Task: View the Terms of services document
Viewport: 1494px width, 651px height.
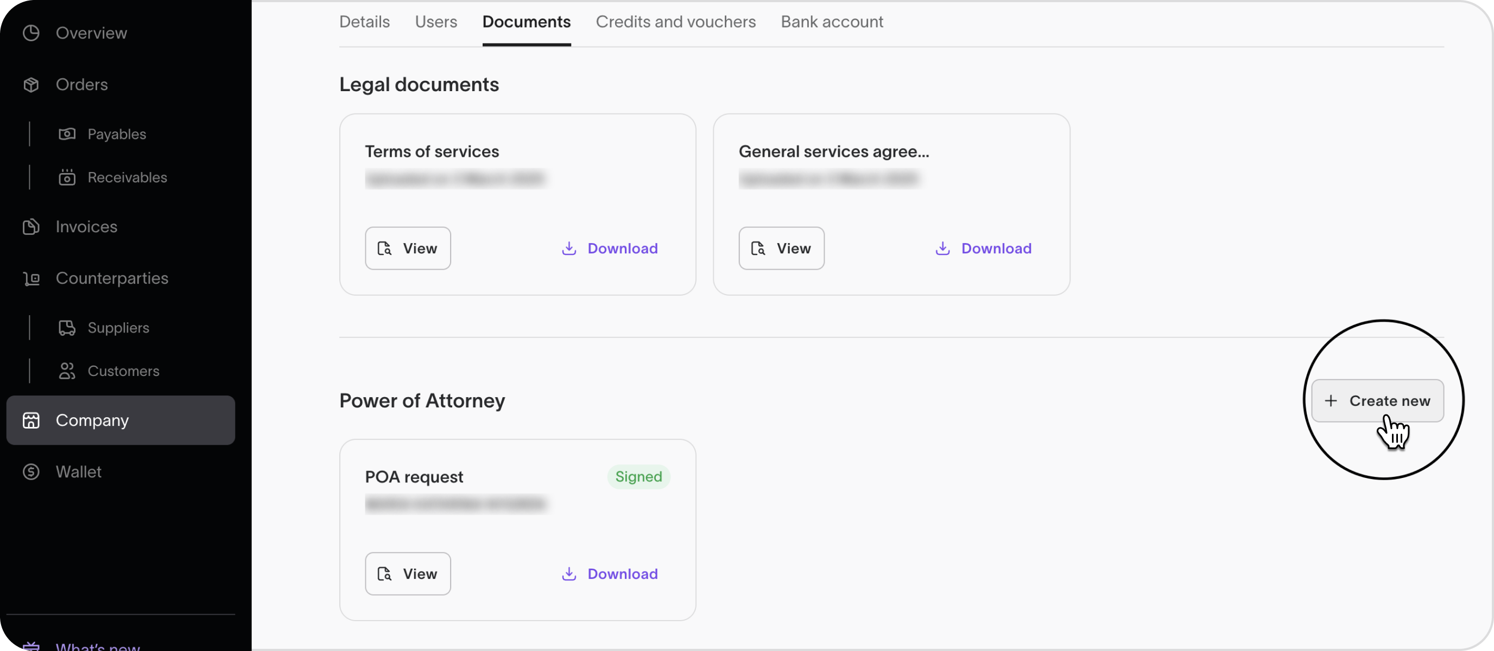Action: coord(407,248)
